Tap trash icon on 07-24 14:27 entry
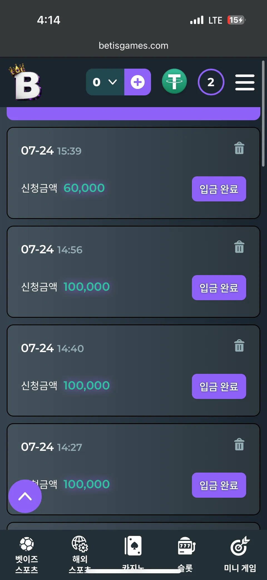The height and width of the screenshot is (580, 267). point(239,444)
